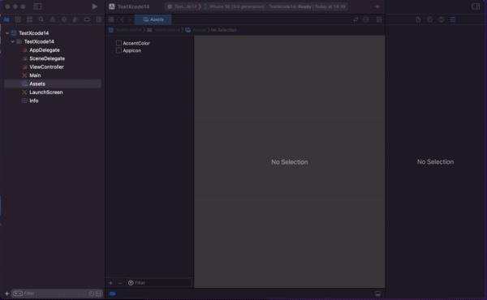Collapse the TestXcode14 project root

7,33
